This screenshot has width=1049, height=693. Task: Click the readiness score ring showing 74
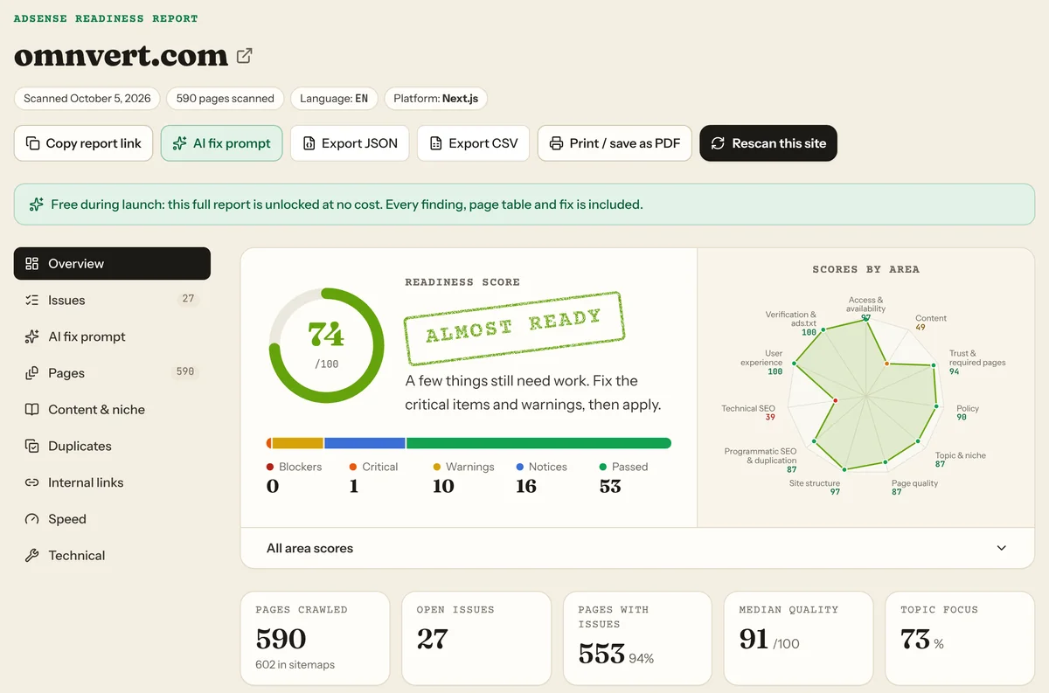click(x=326, y=346)
